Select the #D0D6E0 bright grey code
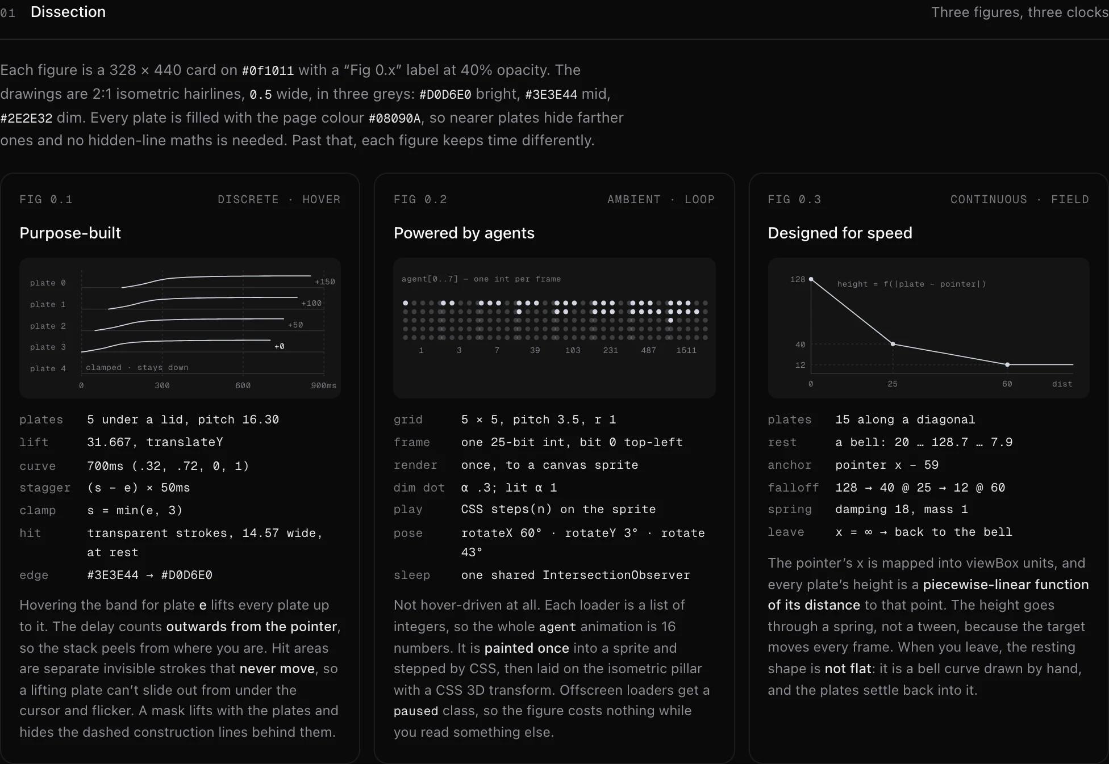 tap(445, 94)
